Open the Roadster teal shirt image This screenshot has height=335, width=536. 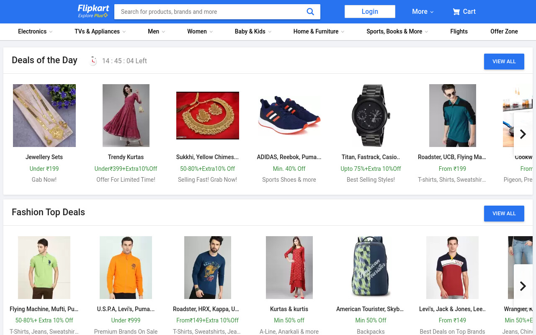pyautogui.click(x=453, y=116)
